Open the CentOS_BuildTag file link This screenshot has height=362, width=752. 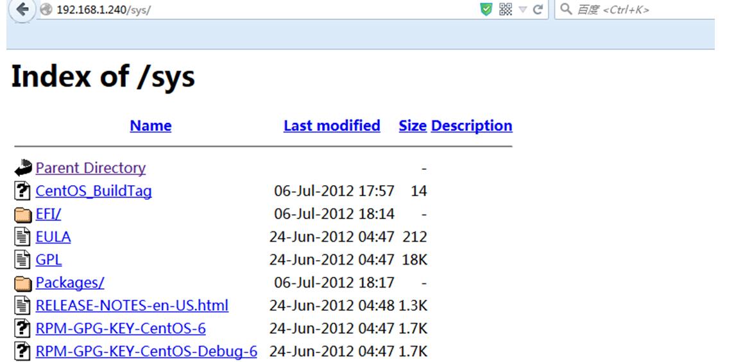94,191
